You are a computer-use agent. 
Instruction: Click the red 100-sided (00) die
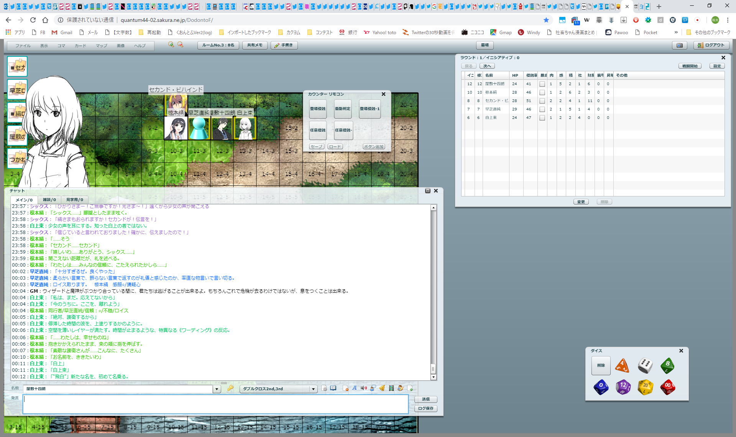667,387
